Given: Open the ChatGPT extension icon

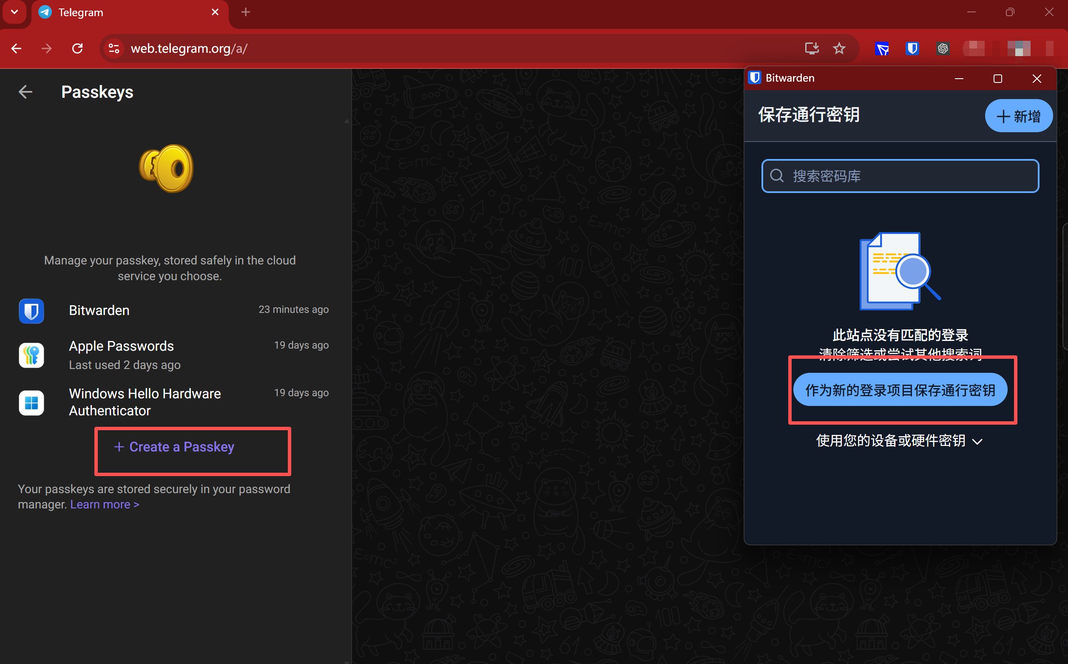Looking at the screenshot, I should point(943,48).
